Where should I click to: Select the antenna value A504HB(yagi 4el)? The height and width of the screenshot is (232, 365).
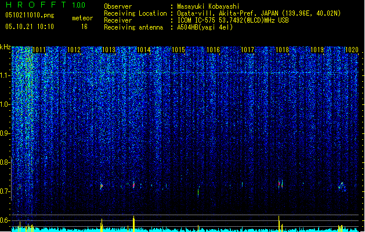(205, 27)
